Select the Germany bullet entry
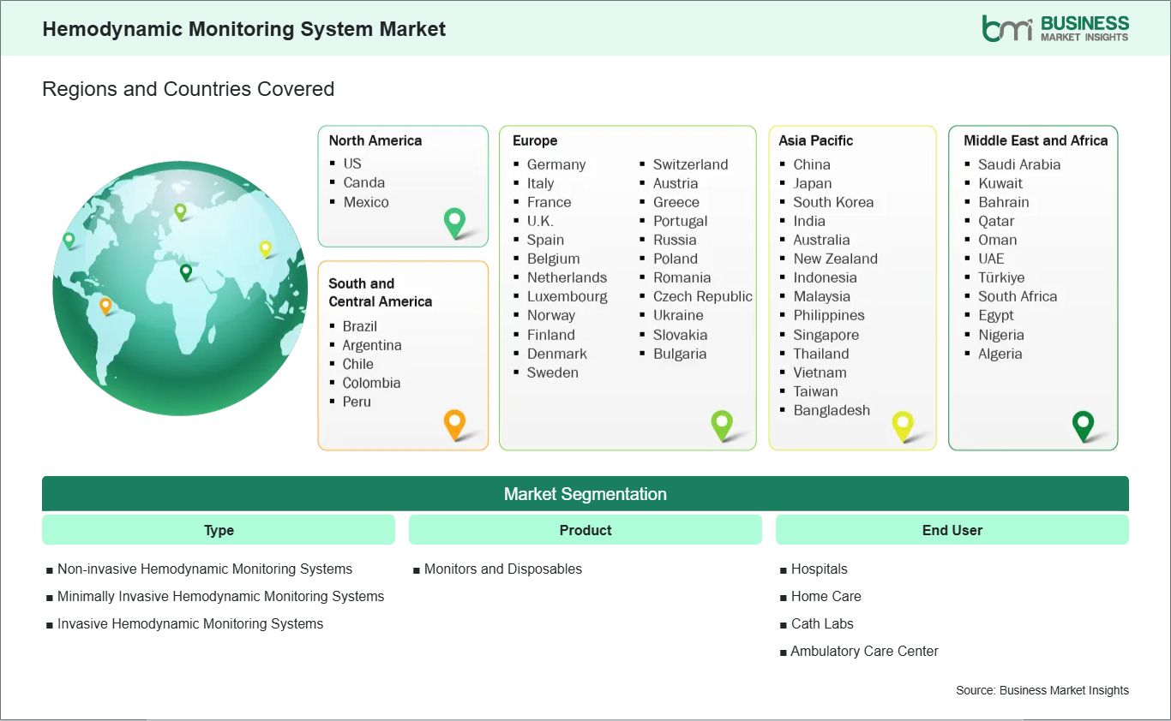The image size is (1171, 721). click(x=556, y=164)
